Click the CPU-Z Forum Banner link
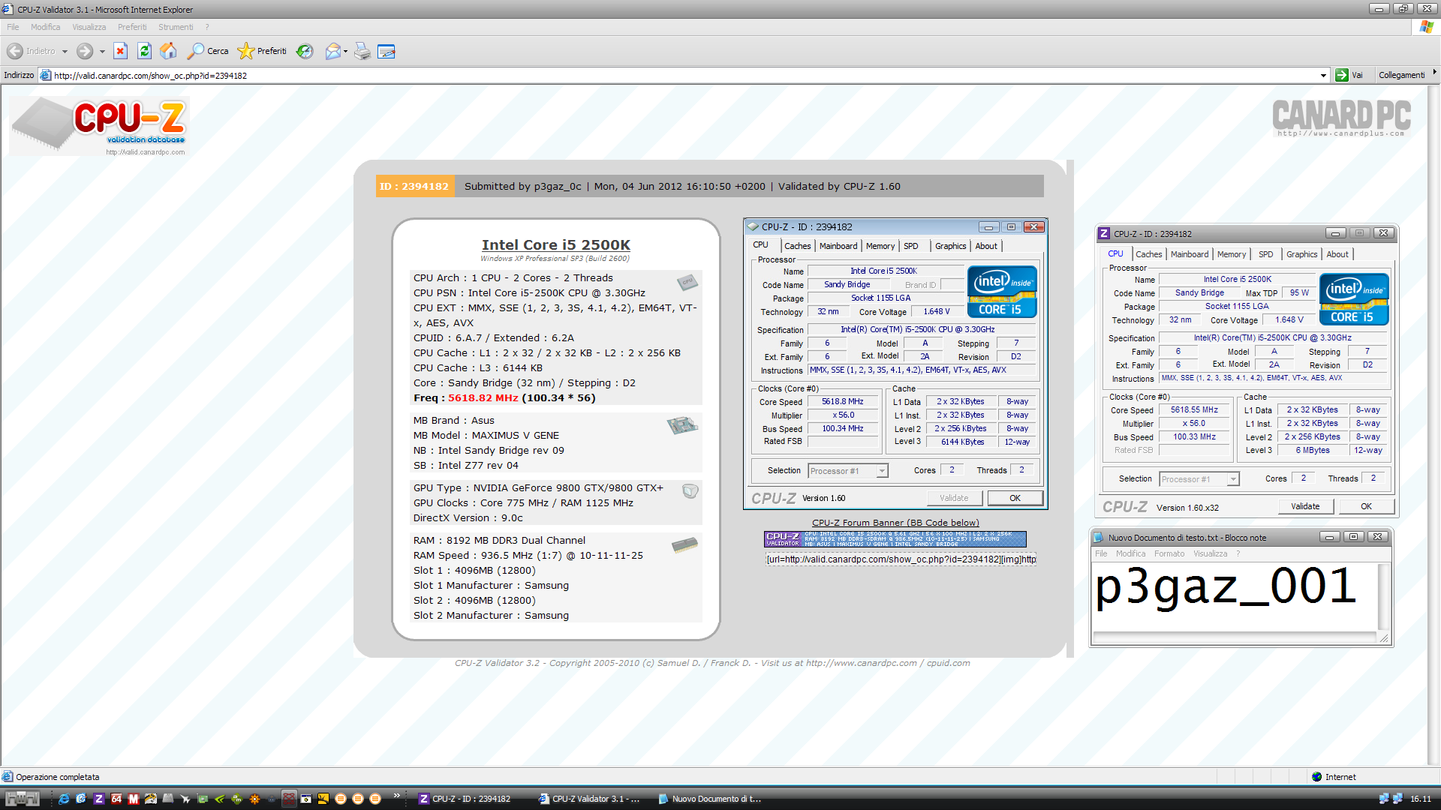This screenshot has height=810, width=1441. point(895,523)
